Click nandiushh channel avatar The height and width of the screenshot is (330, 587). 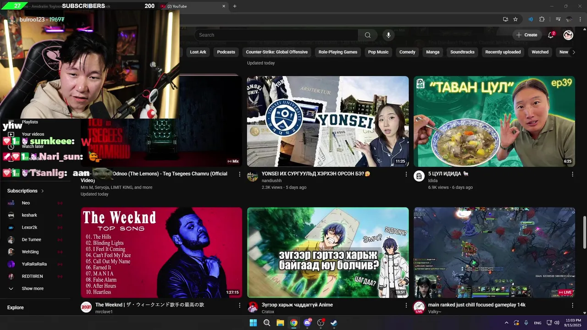coord(253,176)
